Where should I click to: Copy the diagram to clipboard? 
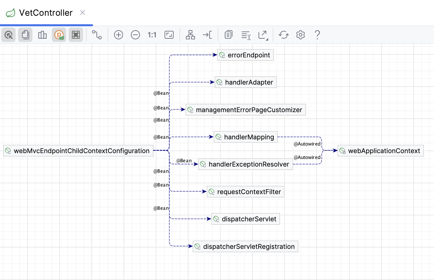[228, 35]
